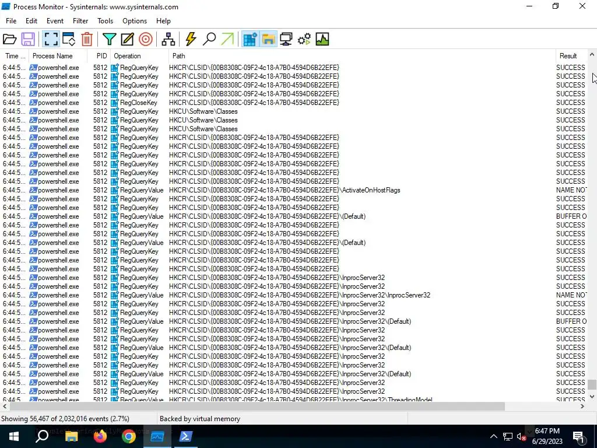Image resolution: width=597 pixels, height=448 pixels.
Task: Toggle Show Network Activity
Action: (286, 39)
